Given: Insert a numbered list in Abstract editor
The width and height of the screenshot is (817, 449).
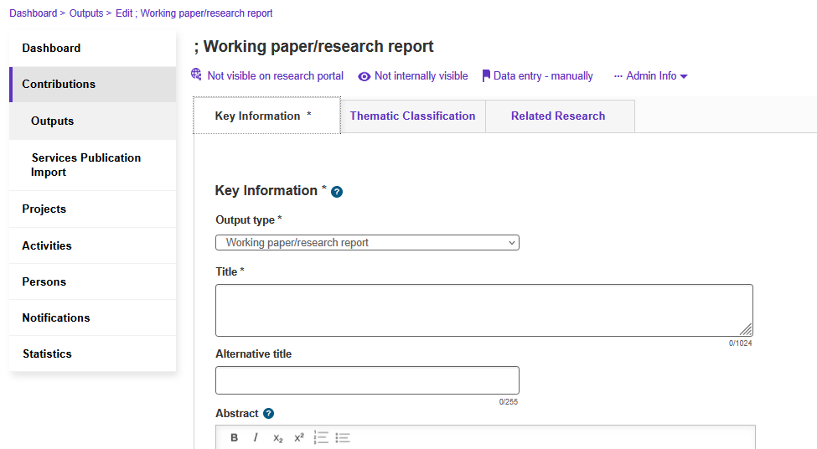Looking at the screenshot, I should click(321, 437).
